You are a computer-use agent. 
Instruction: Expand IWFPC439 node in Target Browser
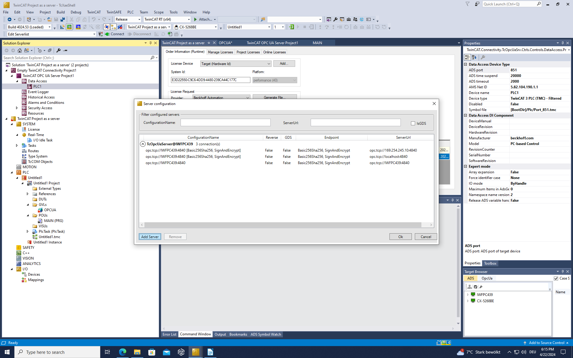(x=468, y=295)
